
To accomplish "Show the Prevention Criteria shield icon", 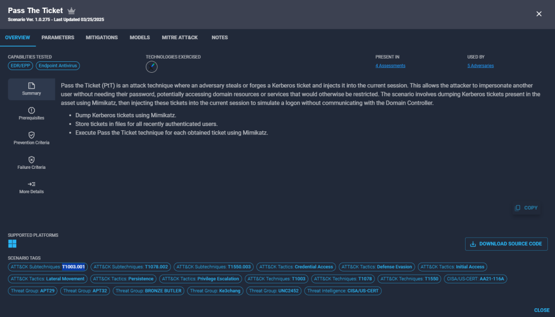I will coord(31,135).
